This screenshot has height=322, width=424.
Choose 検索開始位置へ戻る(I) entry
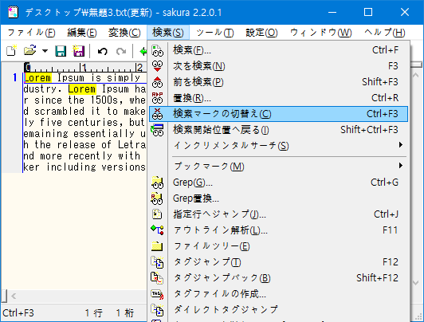(x=278, y=130)
